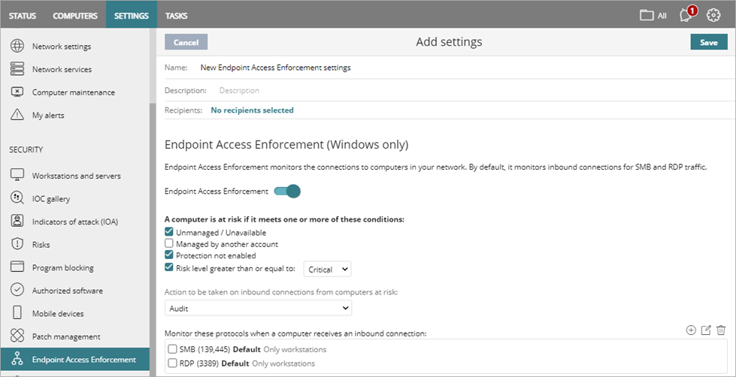Uncheck the Protection not enabled checkbox
This screenshot has height=377, width=736.
click(x=170, y=255)
